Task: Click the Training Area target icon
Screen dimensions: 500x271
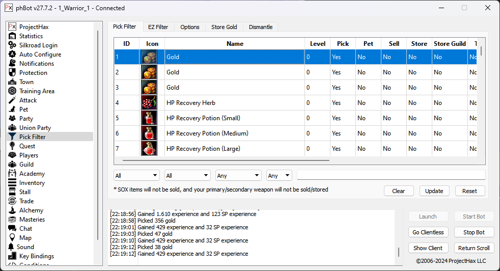Action: point(13,91)
